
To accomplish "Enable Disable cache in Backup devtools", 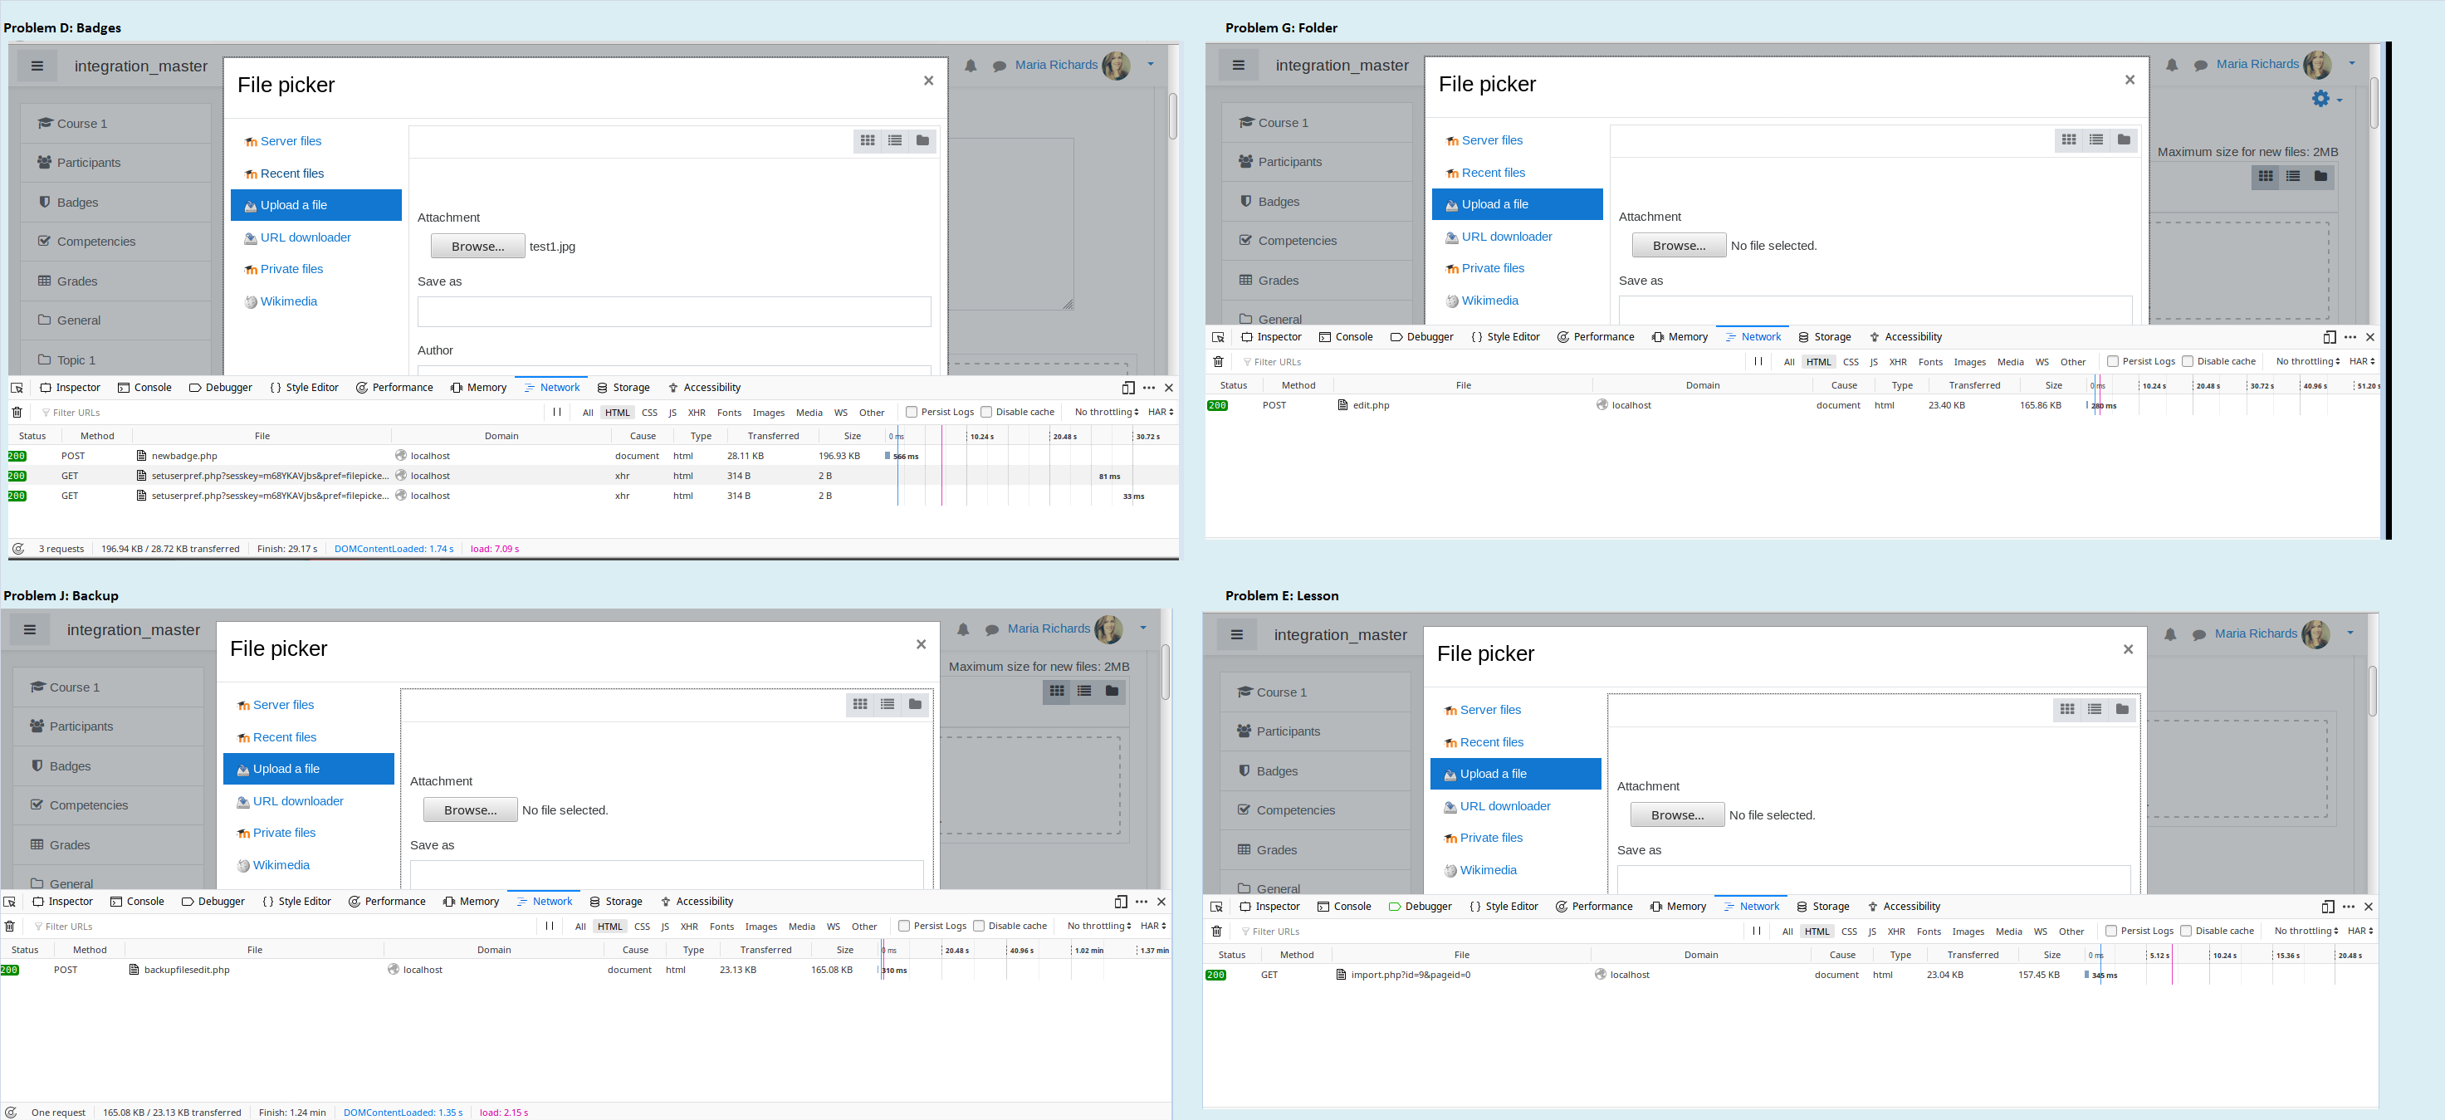I will 979,927.
